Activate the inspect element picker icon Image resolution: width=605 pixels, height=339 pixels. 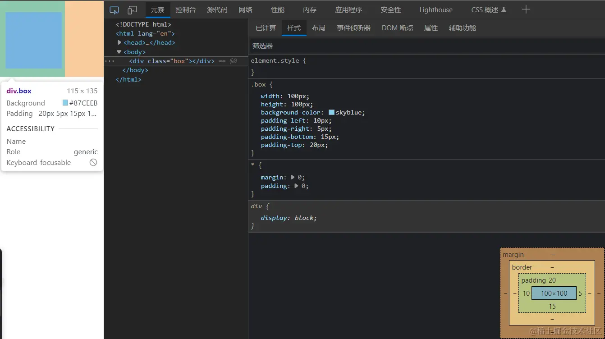pos(114,10)
